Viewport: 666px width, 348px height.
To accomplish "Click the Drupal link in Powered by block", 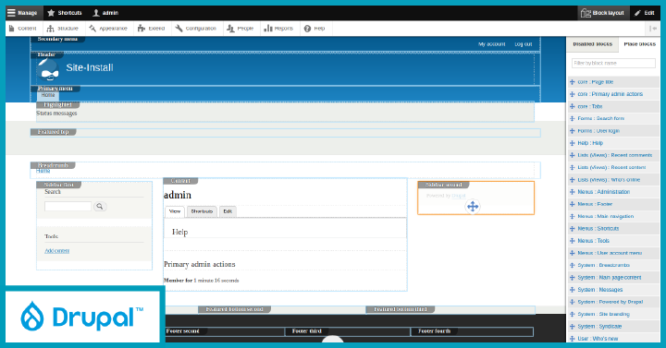I will [x=458, y=196].
